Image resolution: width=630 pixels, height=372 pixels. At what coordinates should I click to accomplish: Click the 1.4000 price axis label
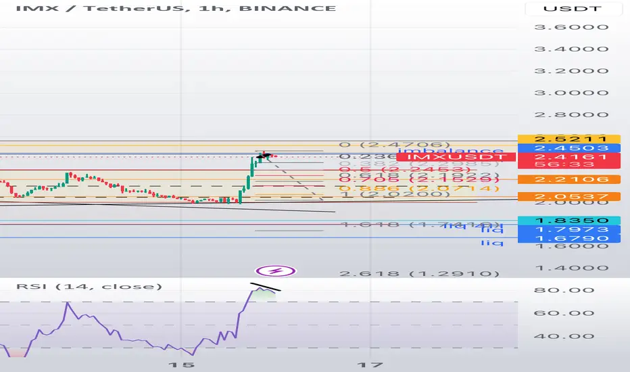(x=571, y=268)
